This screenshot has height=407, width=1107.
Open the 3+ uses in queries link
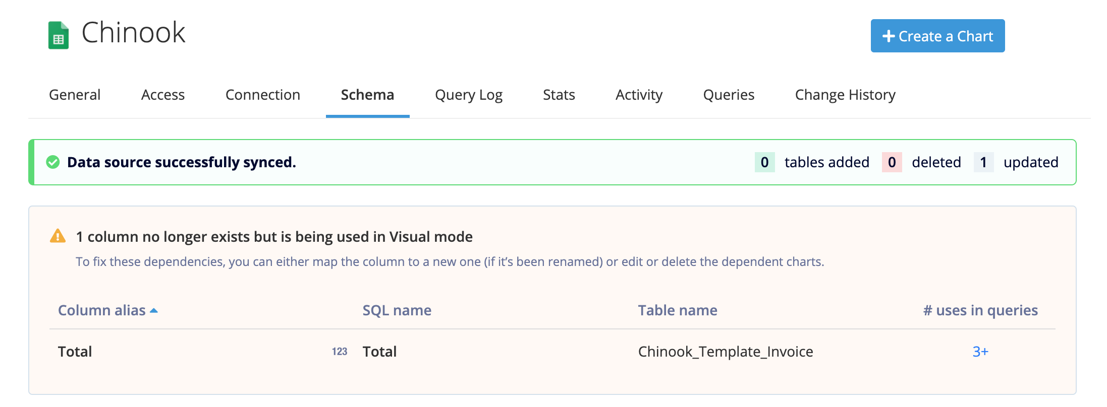pos(980,352)
